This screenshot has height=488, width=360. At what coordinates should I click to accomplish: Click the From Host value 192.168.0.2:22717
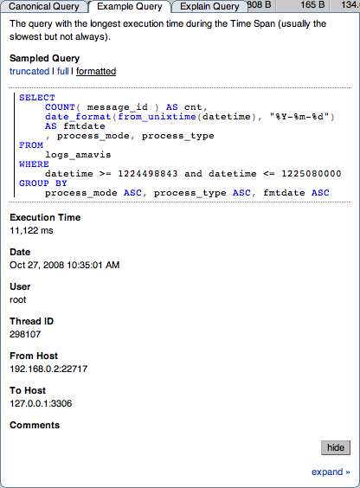[48, 369]
